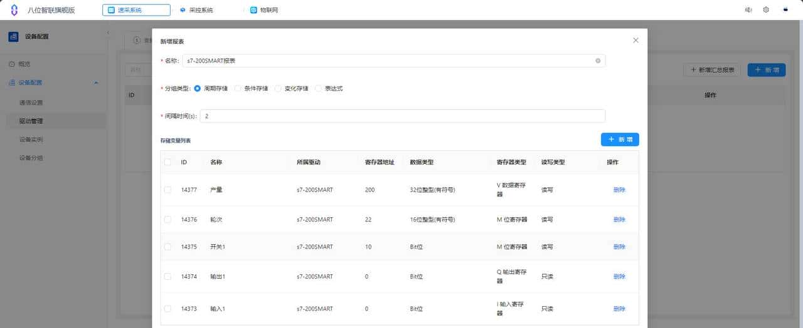Click the 16位整型(有符号) data type cell
This screenshot has height=328, width=803.
pos(432,220)
